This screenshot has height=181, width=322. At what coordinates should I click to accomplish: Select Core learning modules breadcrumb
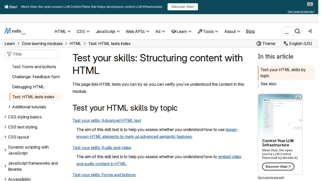tap(42, 43)
